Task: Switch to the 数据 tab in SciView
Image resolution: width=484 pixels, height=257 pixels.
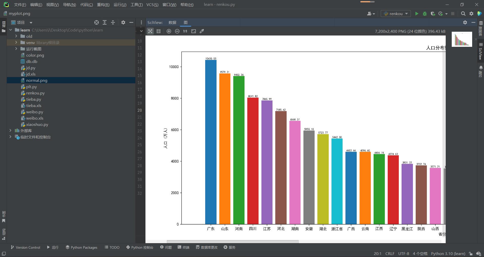Action: coord(172,22)
